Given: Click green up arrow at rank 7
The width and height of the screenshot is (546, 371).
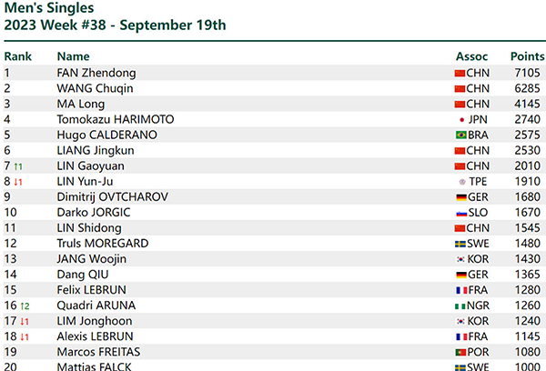Looking at the screenshot, I should [x=18, y=166].
